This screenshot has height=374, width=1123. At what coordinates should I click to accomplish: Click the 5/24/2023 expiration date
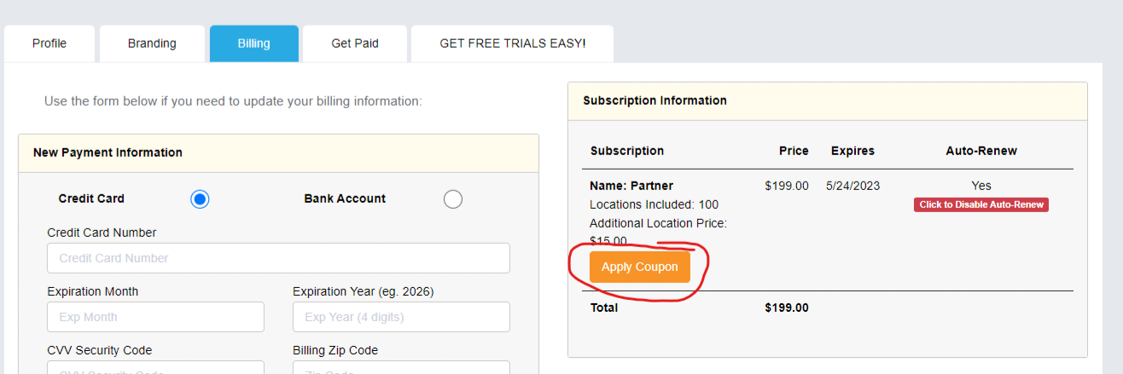[x=852, y=186]
